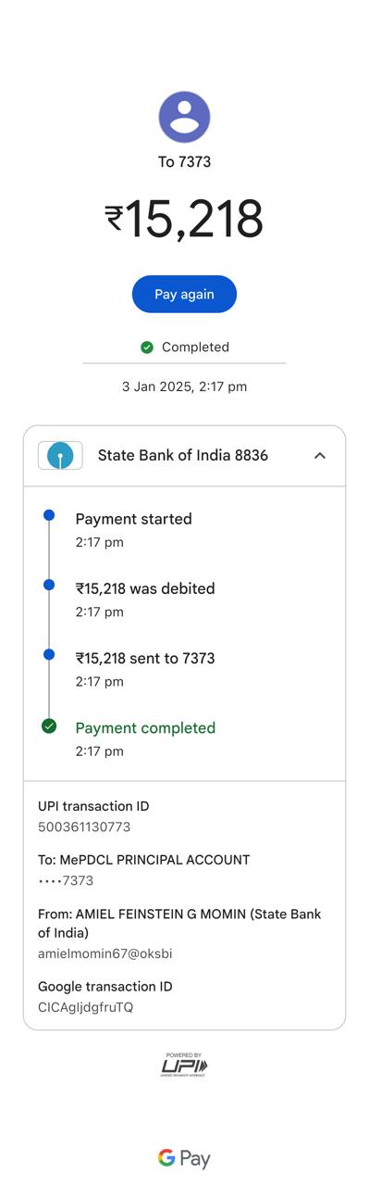The width and height of the screenshot is (369, 1186).
Task: Click the UPI logo at bottom
Action: [184, 1065]
